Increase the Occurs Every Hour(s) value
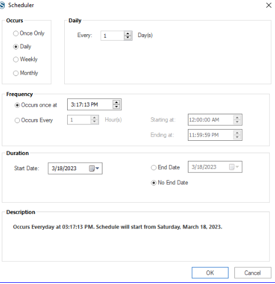This screenshot has width=275, height=284. point(94,117)
